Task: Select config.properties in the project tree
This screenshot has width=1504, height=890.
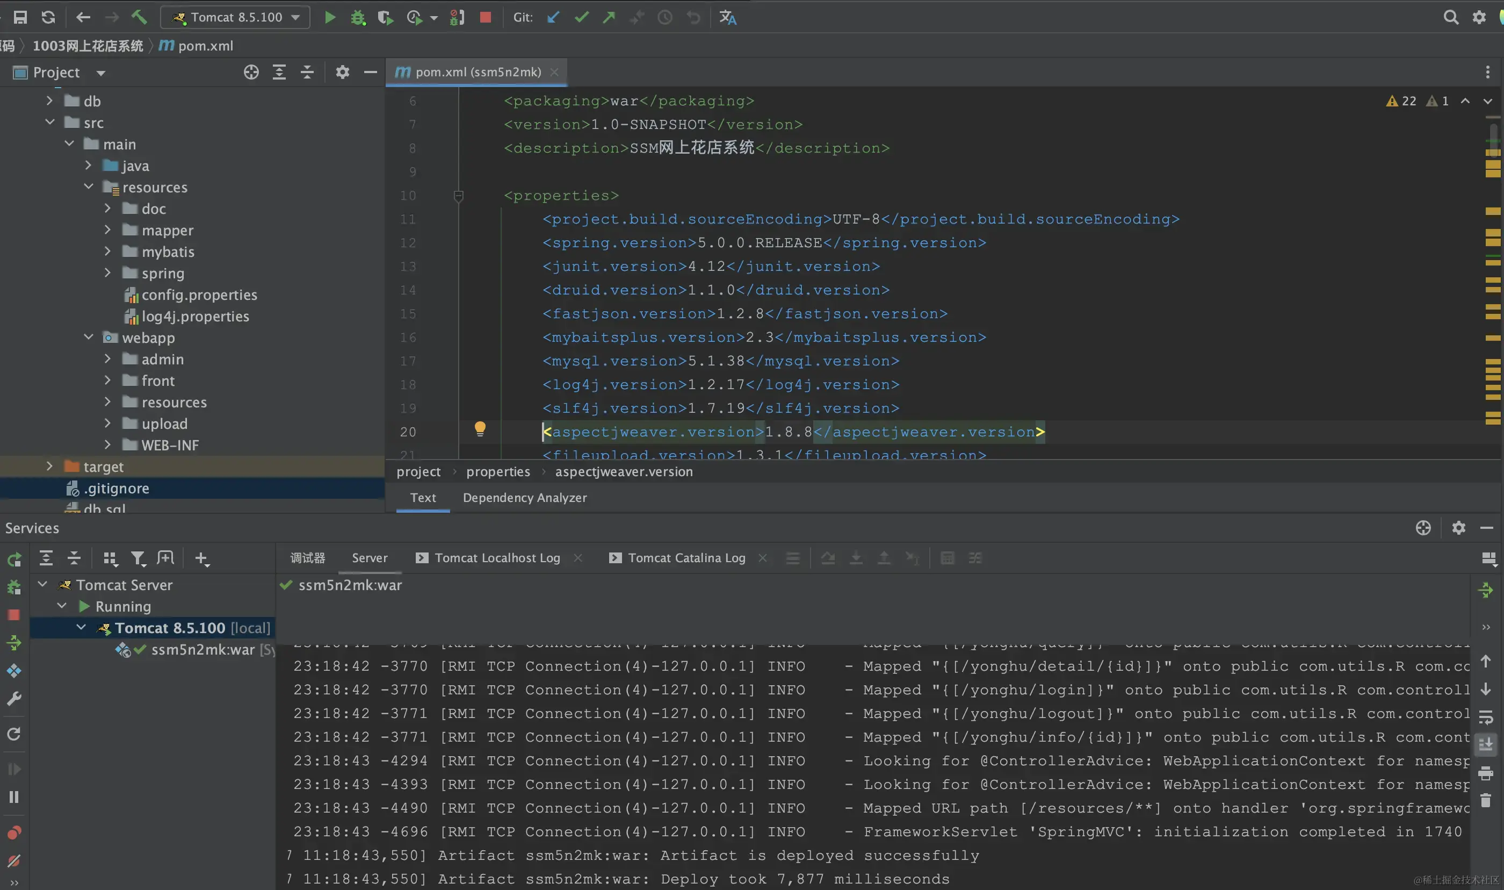Action: click(199, 295)
